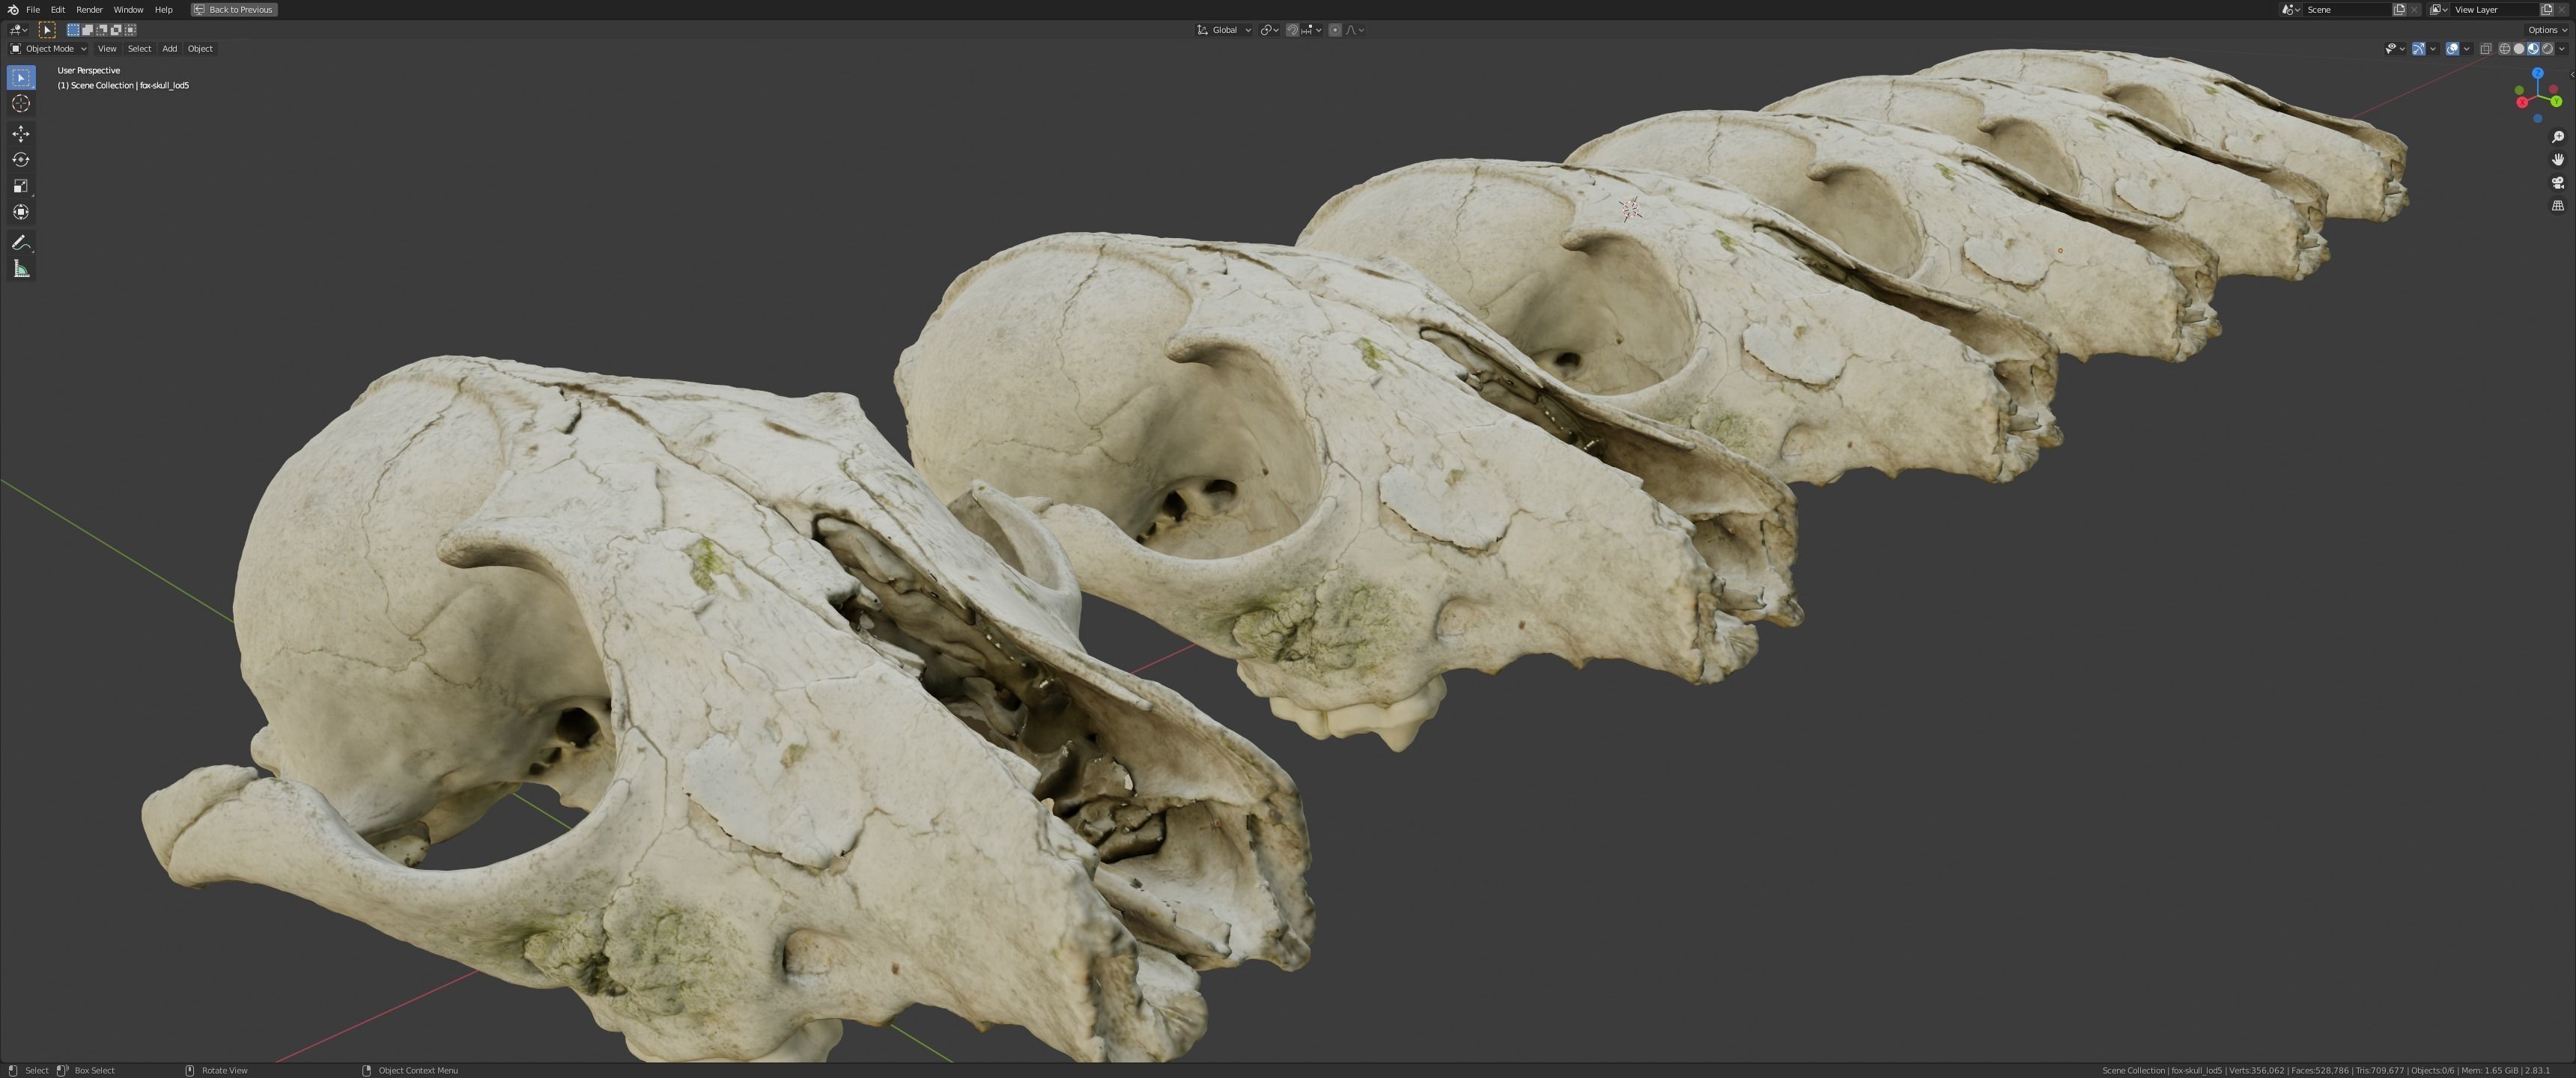The width and height of the screenshot is (2576, 1078).
Task: Switch perspective/orthographic with grid icon
Action: 2558,206
